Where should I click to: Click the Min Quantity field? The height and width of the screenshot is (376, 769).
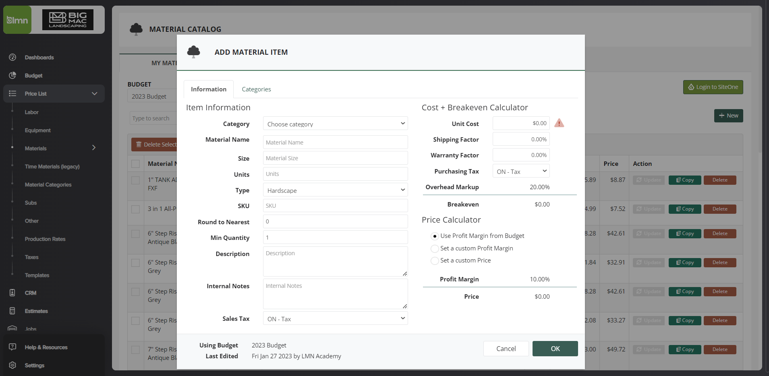[335, 237]
